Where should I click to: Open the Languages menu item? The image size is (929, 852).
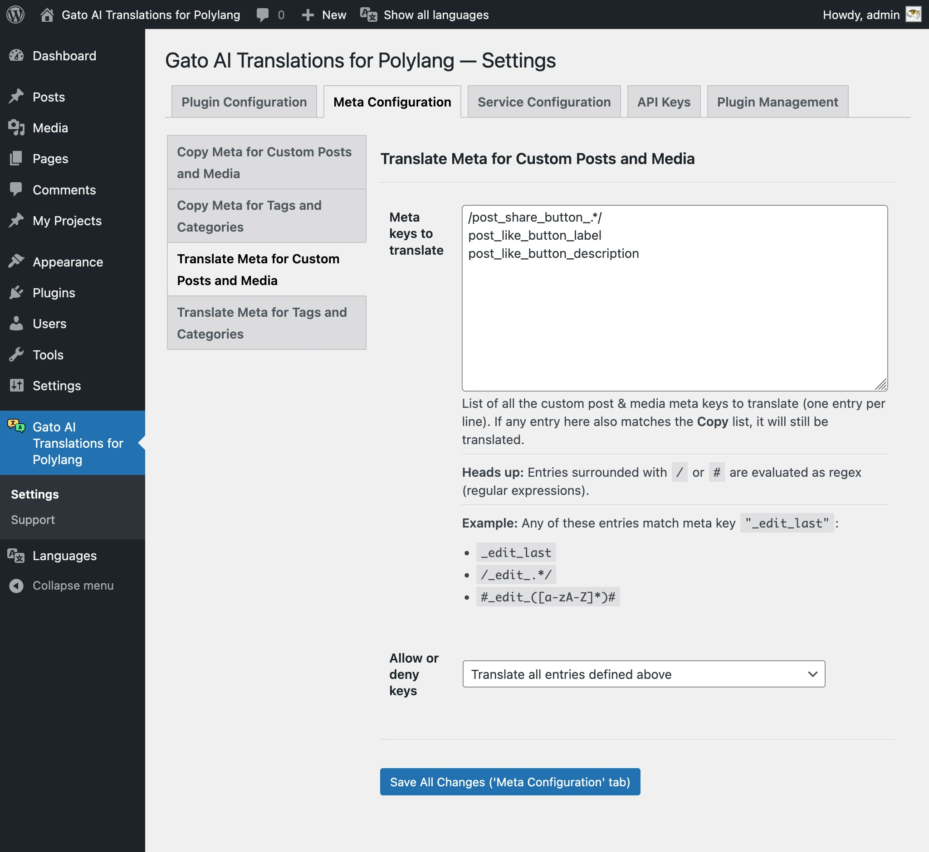(73, 556)
